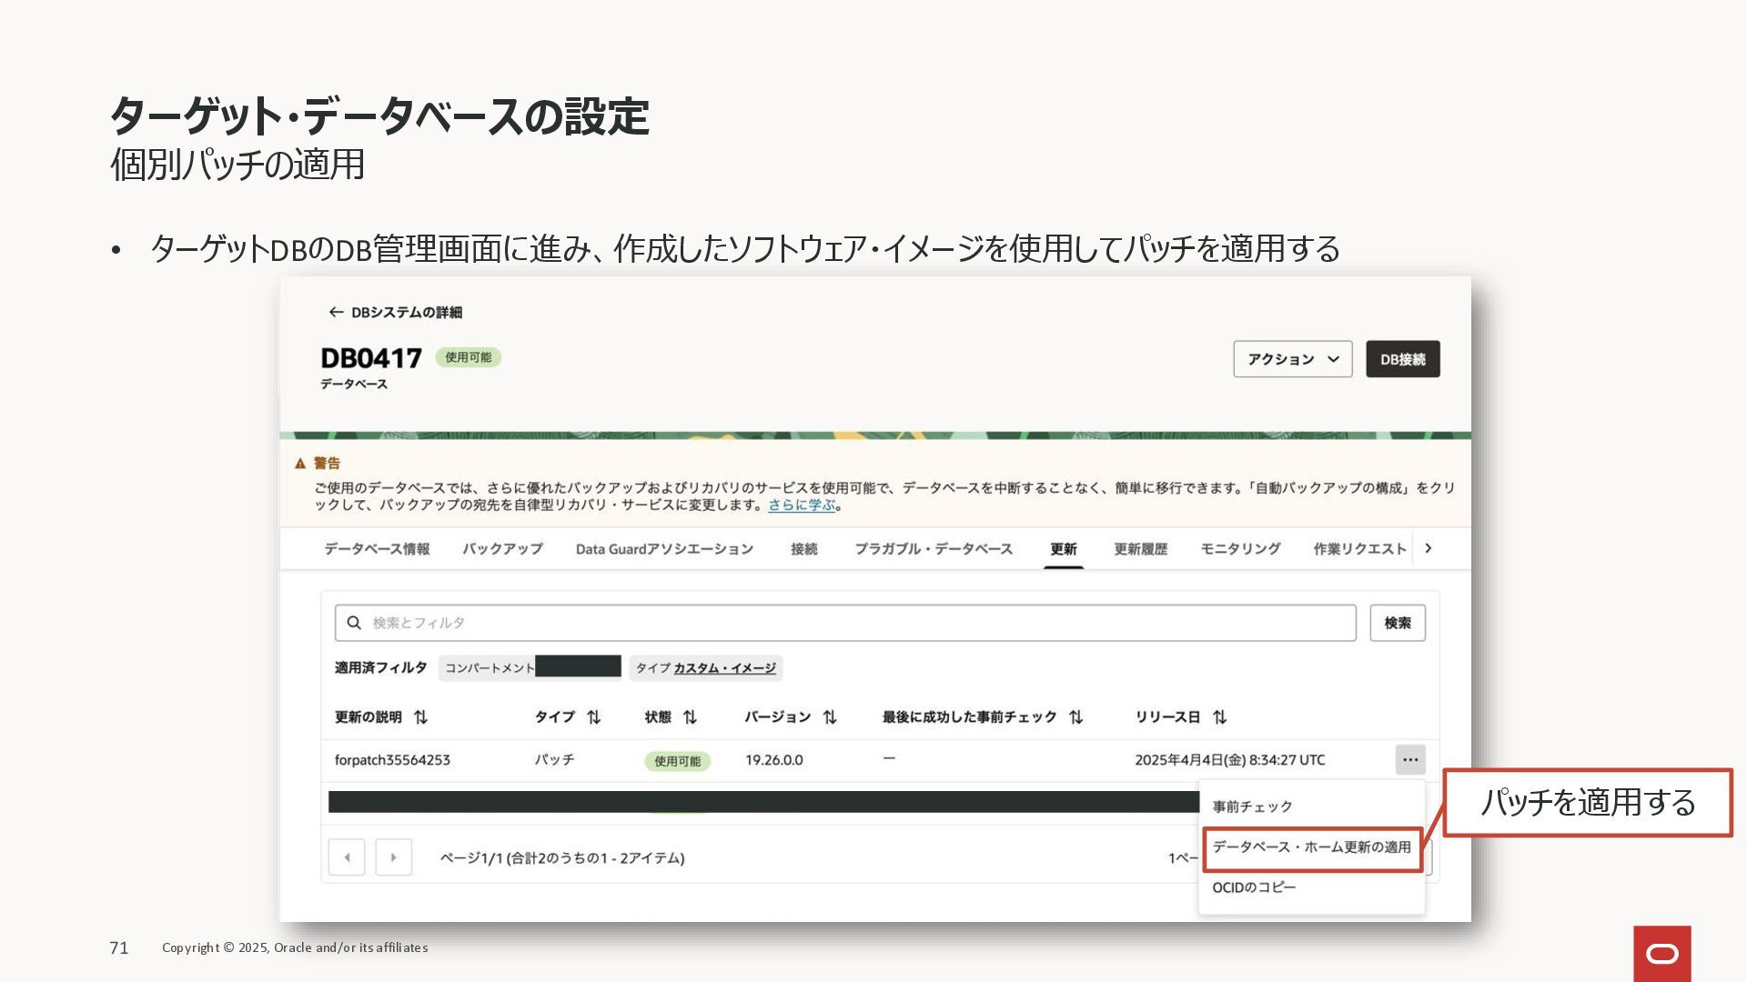
Task: Open the アクション dropdown menu
Action: click(x=1292, y=359)
